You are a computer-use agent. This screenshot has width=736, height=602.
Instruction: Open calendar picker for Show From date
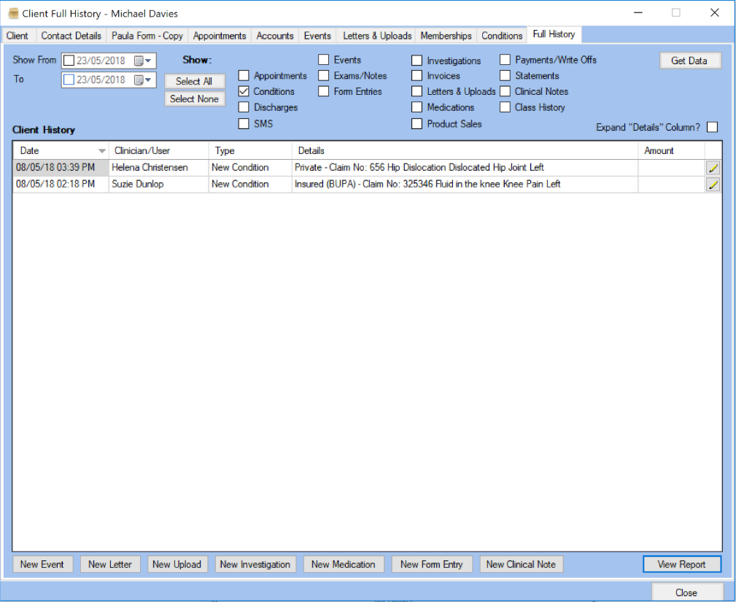coord(138,61)
